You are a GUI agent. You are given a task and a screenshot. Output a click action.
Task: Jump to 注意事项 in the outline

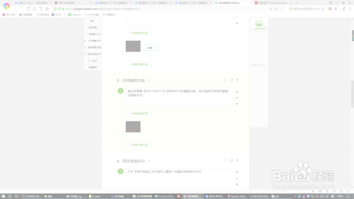(92, 68)
